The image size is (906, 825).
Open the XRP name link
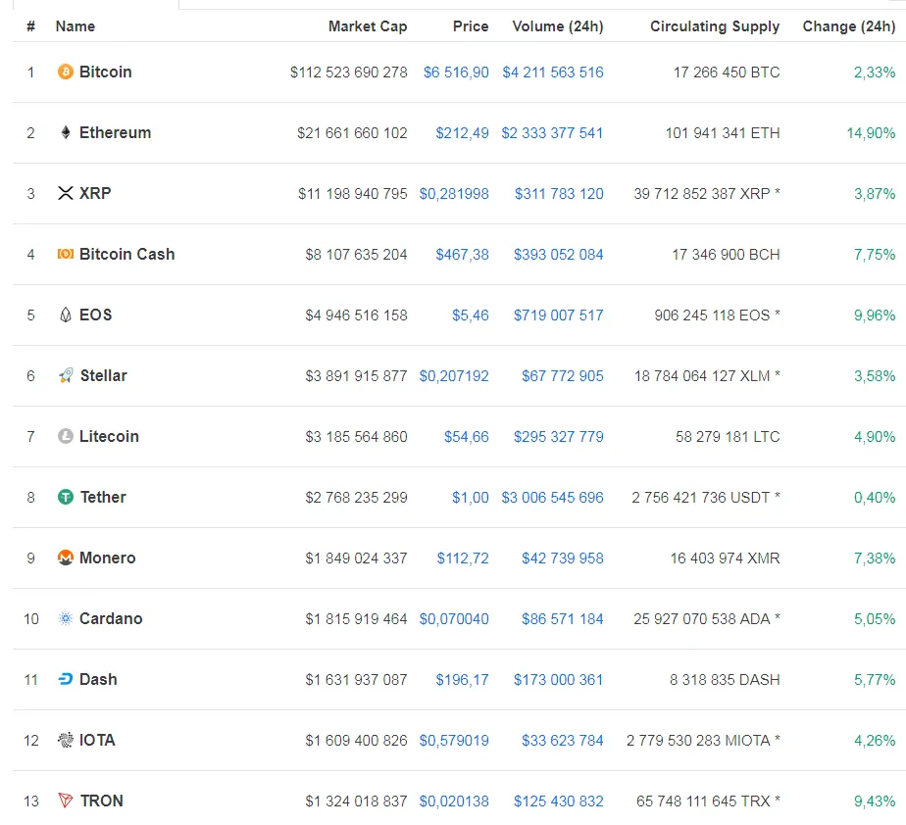95,193
